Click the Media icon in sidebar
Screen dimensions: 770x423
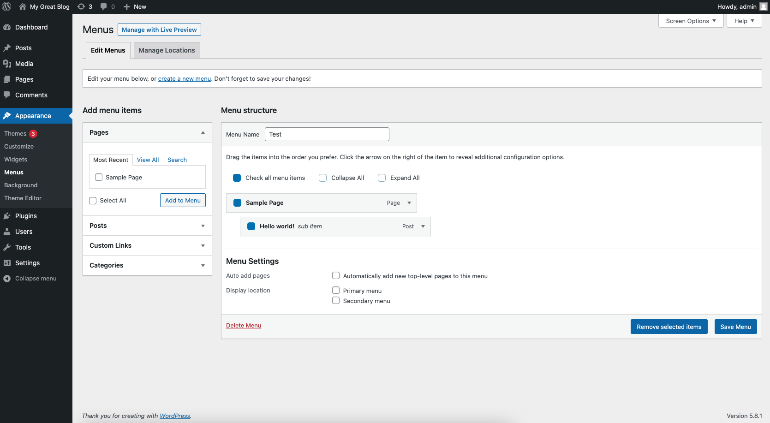click(7, 64)
